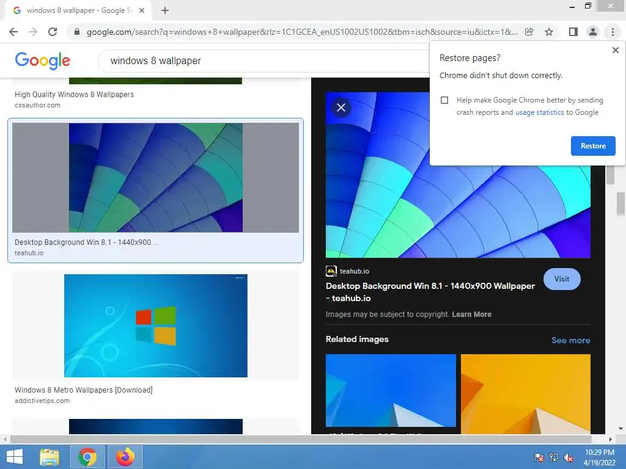Click the teahub.io site favicon
Screen dimensions: 626x469
[331, 271]
